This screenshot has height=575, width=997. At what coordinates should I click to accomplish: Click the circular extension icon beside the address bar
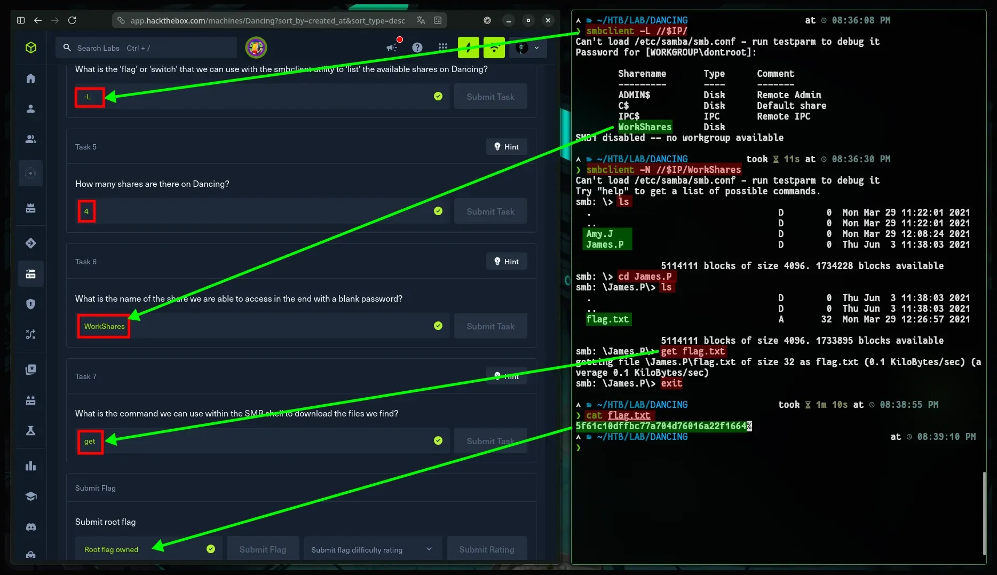click(x=487, y=20)
